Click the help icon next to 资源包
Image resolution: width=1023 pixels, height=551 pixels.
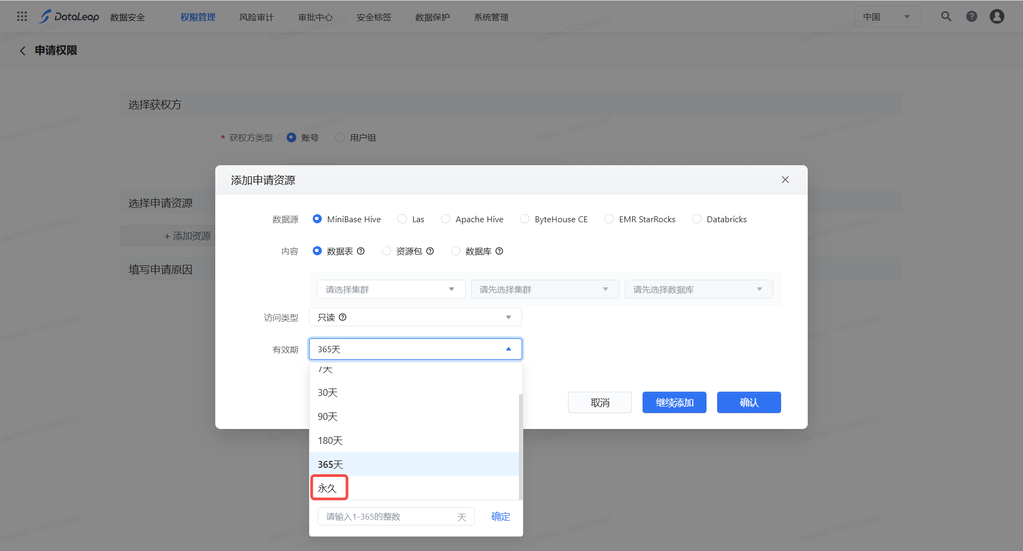[430, 251]
